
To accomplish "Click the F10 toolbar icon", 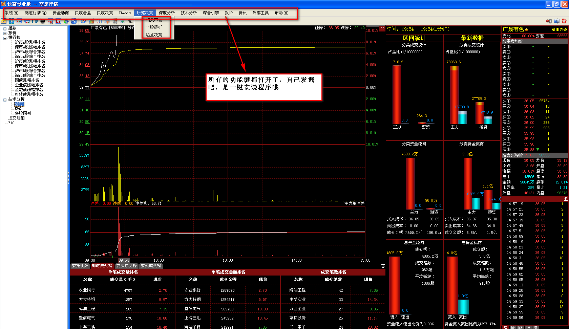I will 35,21.
